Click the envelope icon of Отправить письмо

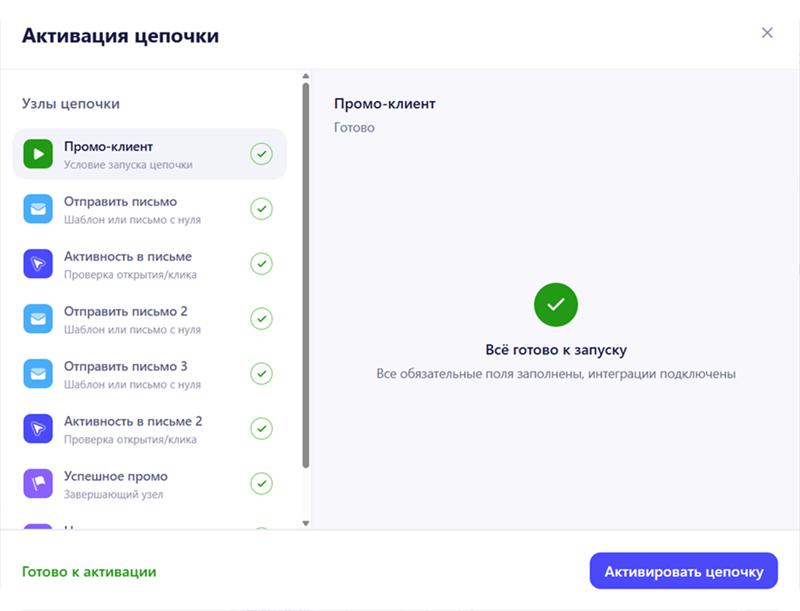[38, 209]
